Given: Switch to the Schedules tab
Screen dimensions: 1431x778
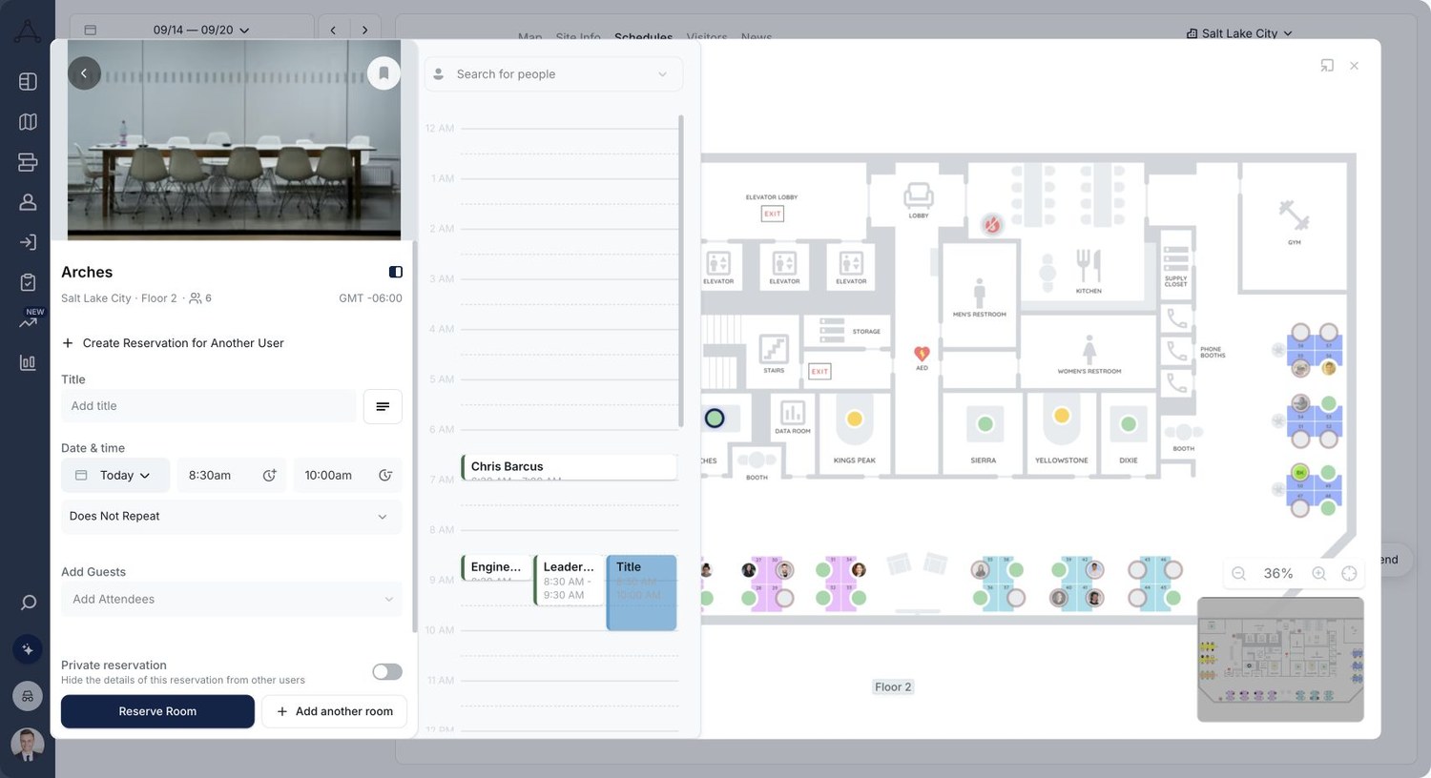Looking at the screenshot, I should [x=643, y=37].
